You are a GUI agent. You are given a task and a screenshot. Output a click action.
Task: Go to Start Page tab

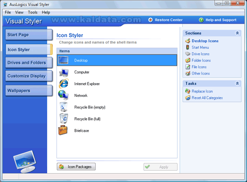[29, 34]
